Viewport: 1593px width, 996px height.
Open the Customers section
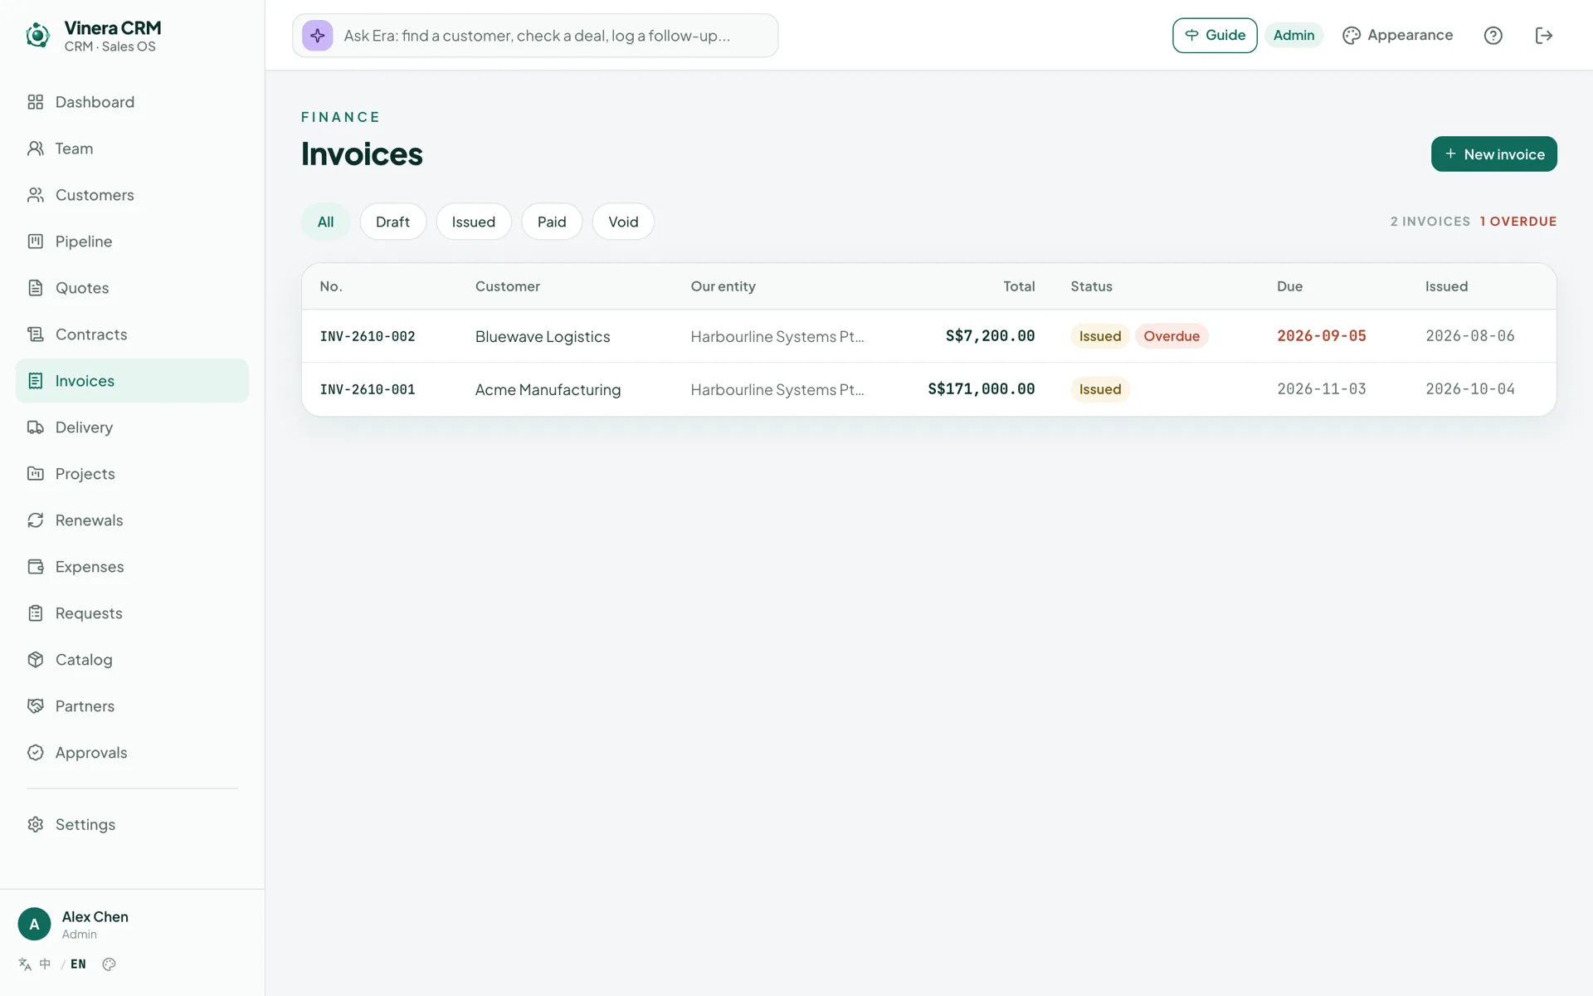coord(132,195)
